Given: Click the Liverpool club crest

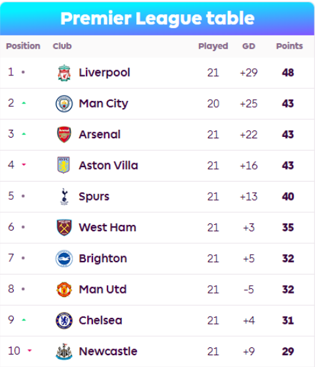Looking at the screenshot, I should (x=64, y=73).
